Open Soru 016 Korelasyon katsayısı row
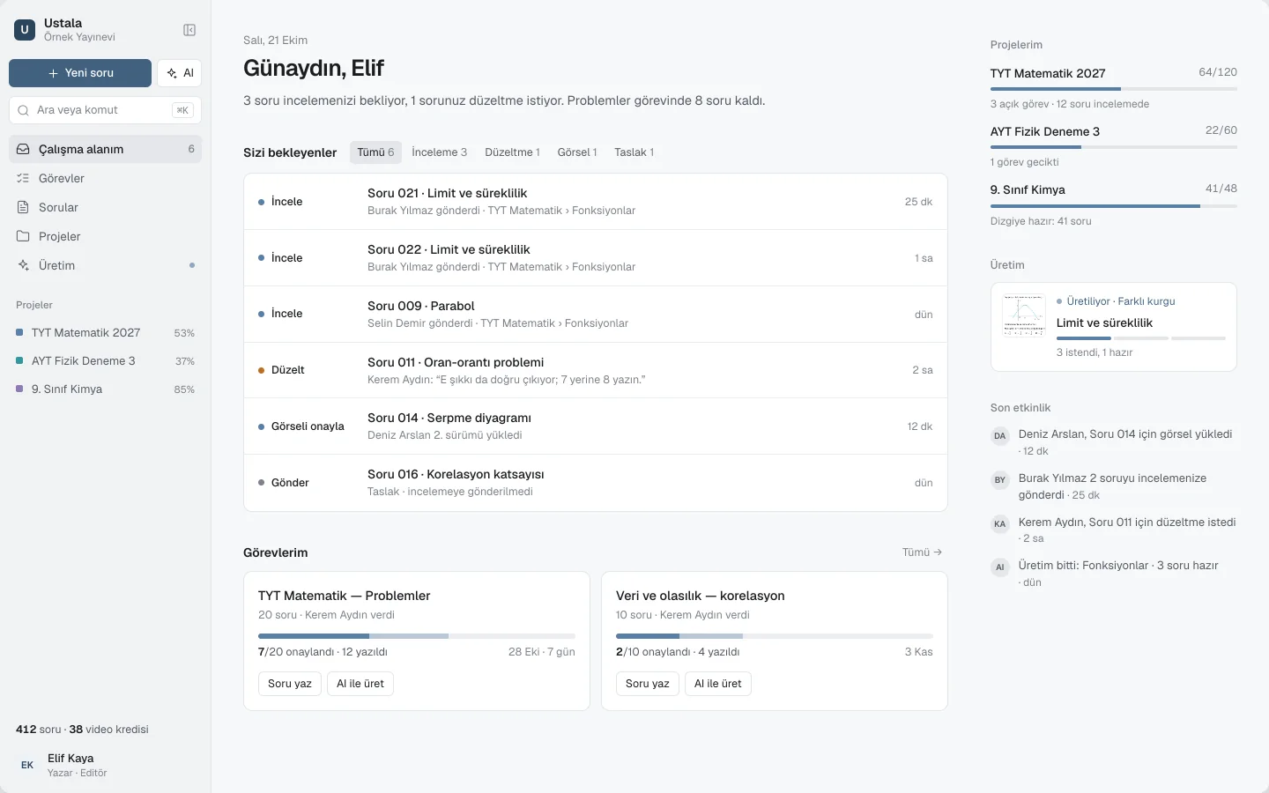The height and width of the screenshot is (793, 1269). point(596,483)
